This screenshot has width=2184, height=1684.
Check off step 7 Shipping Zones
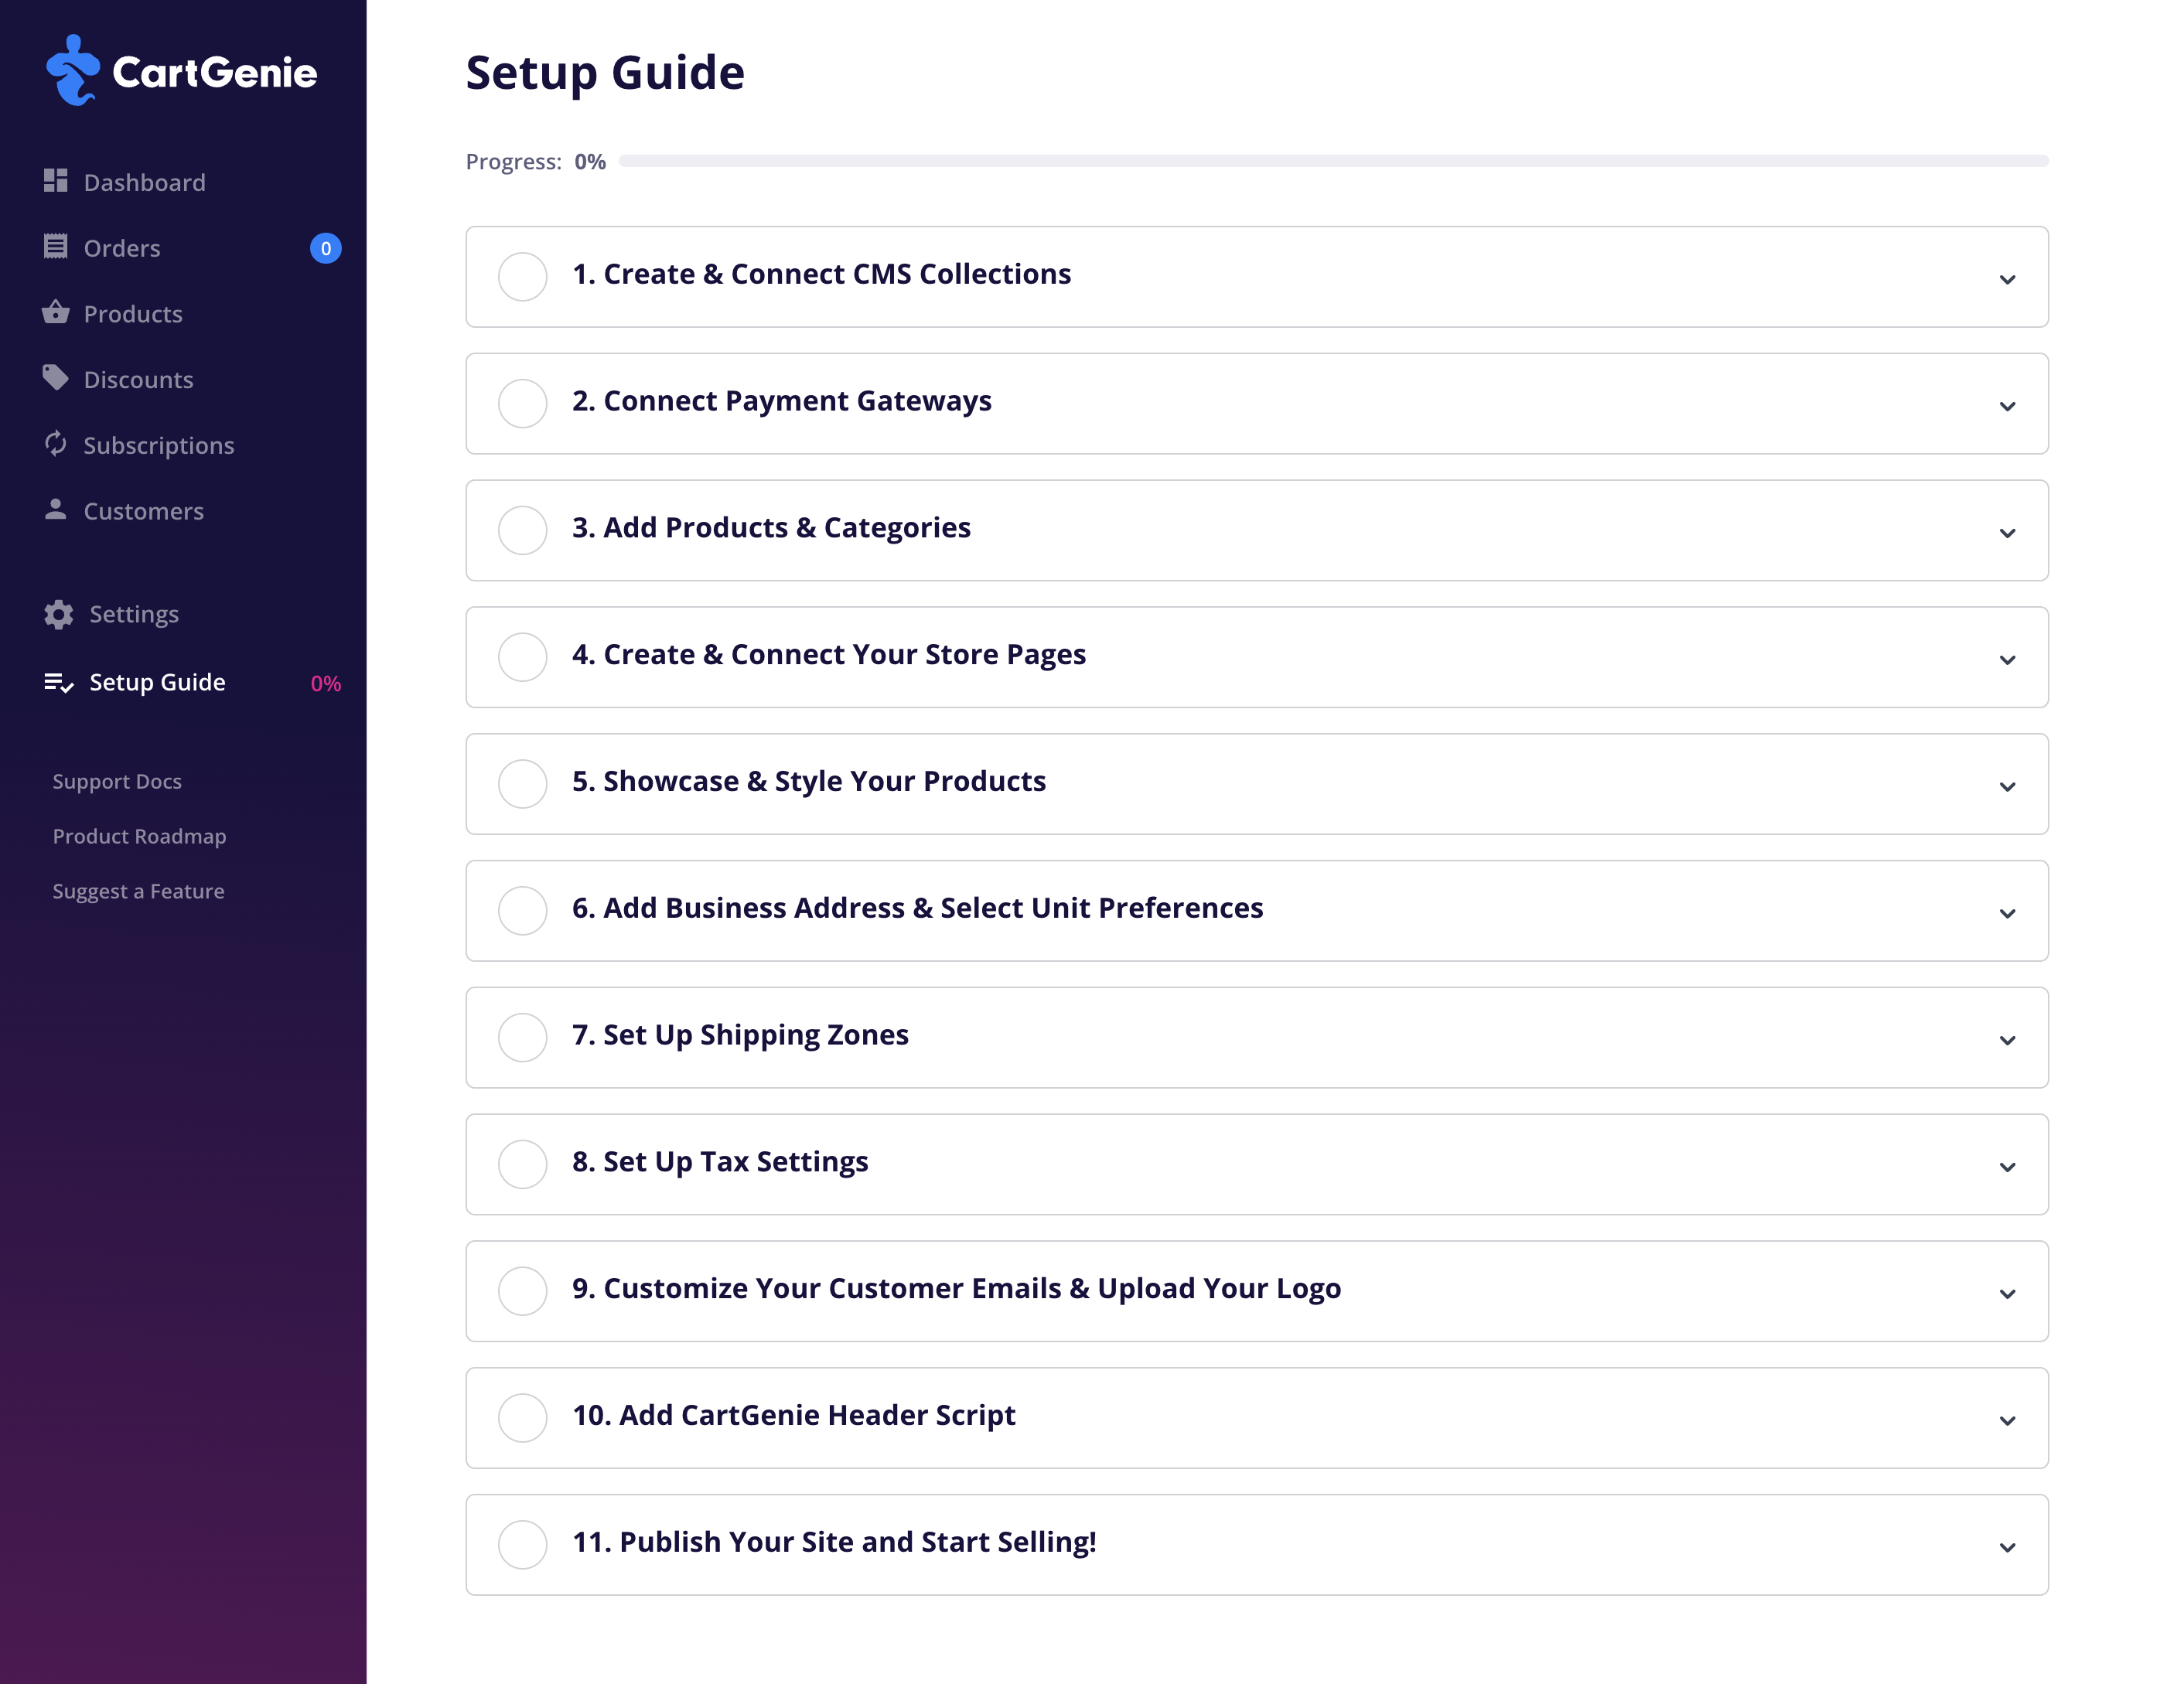point(523,1037)
